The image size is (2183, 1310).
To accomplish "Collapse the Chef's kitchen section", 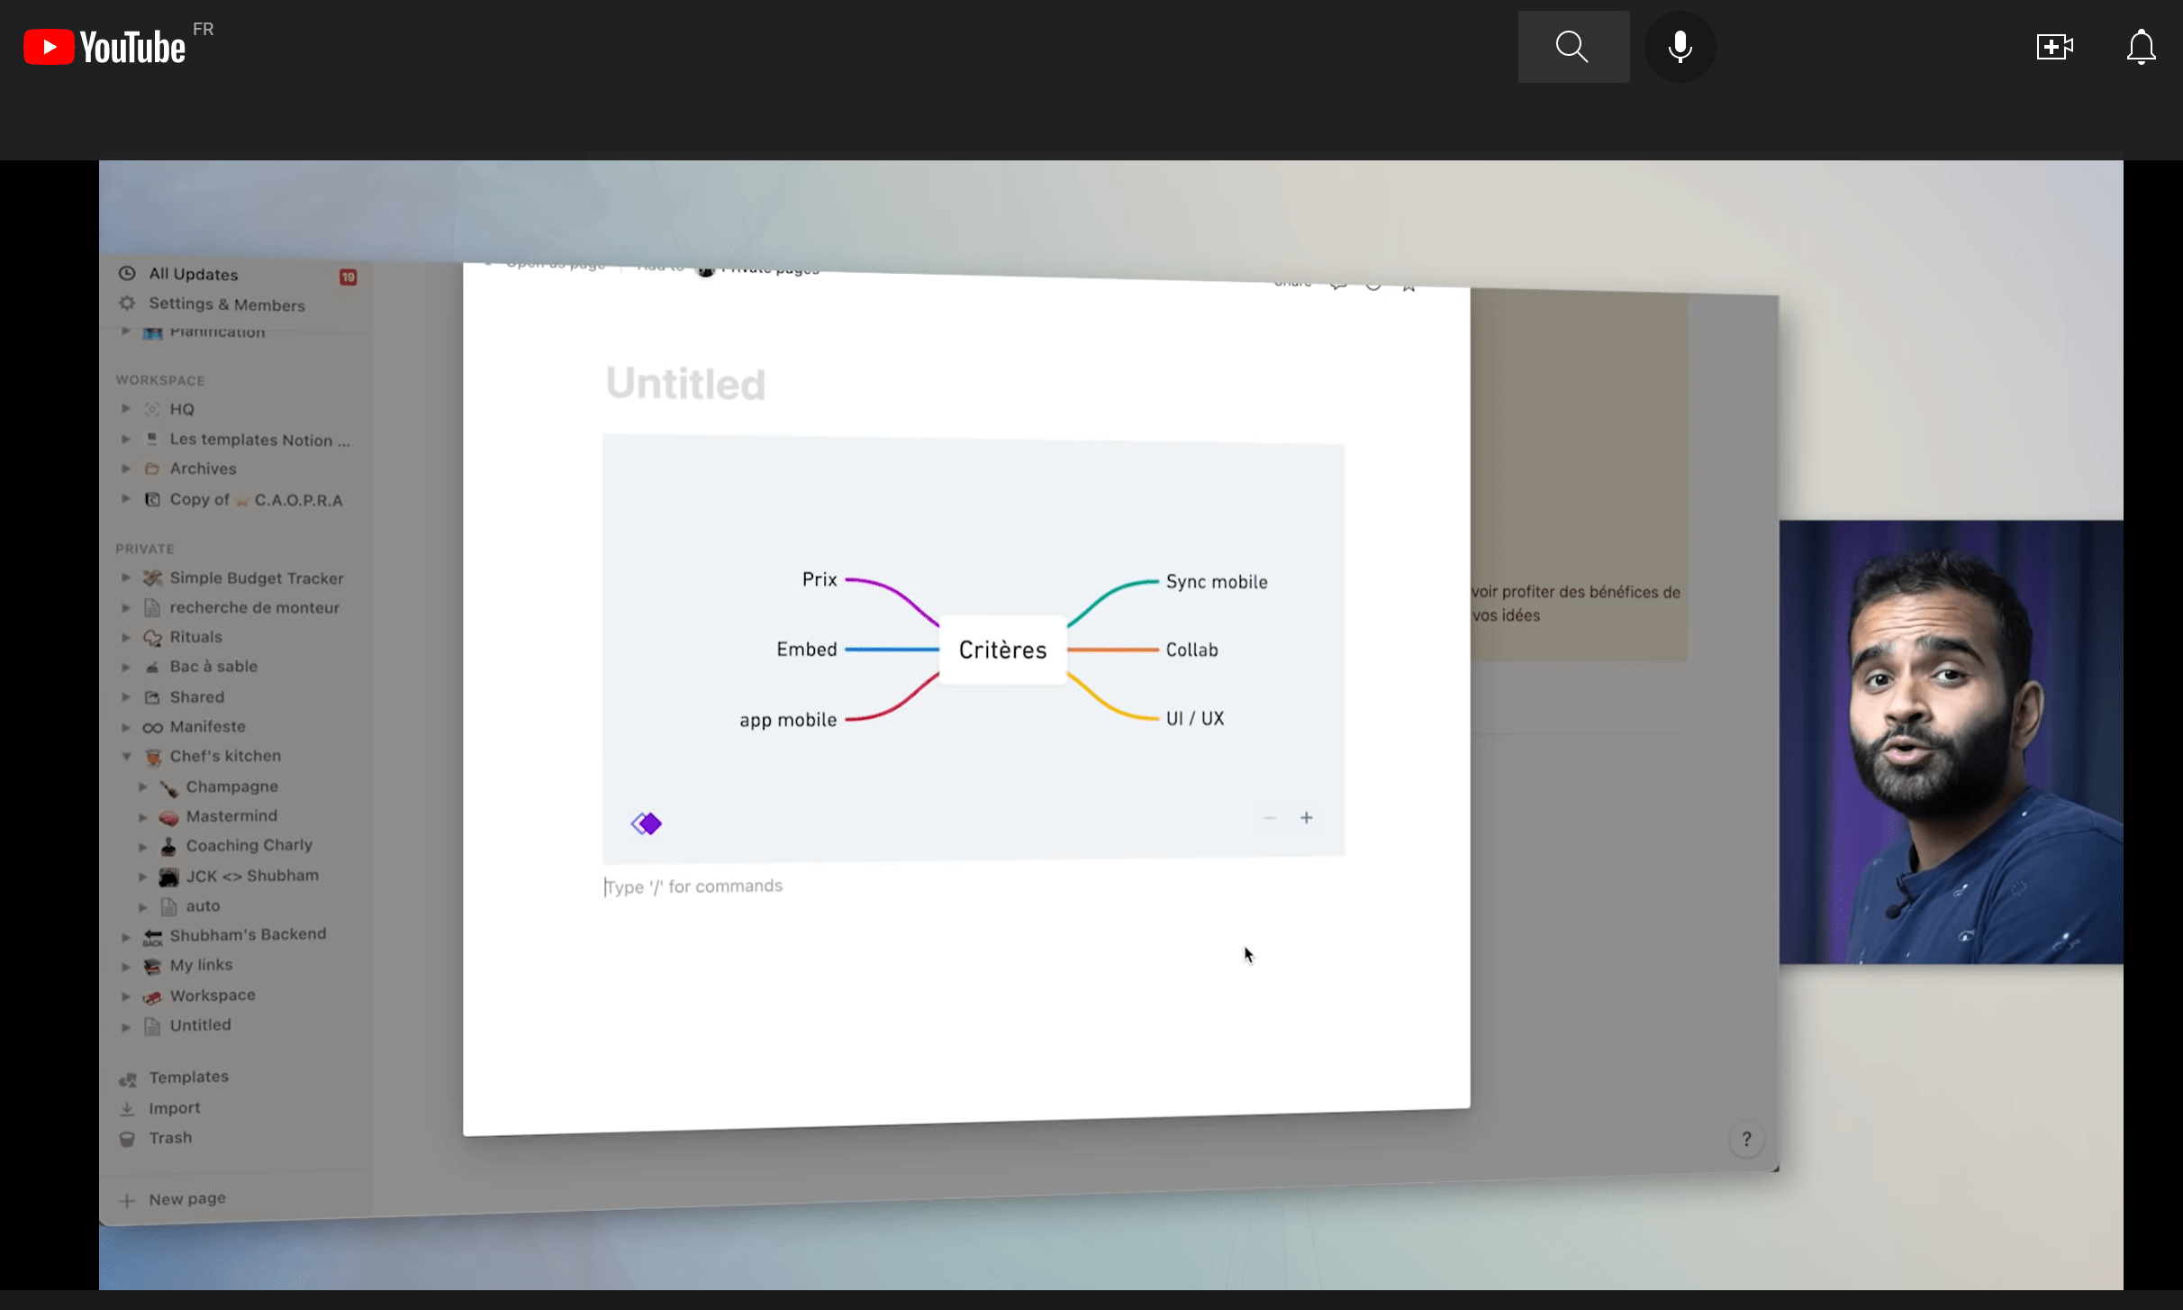I will (x=125, y=756).
